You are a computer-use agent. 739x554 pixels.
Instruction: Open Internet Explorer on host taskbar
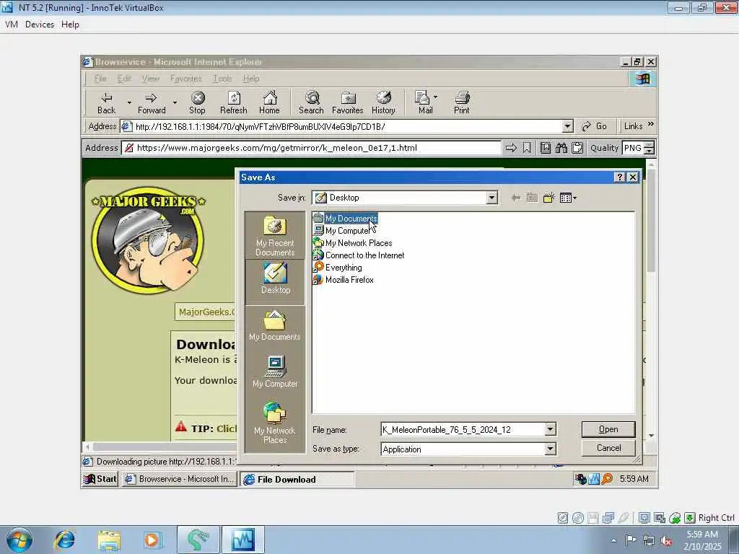tap(64, 540)
